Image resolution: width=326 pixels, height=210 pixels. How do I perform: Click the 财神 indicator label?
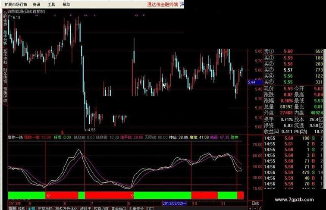pos(234,137)
